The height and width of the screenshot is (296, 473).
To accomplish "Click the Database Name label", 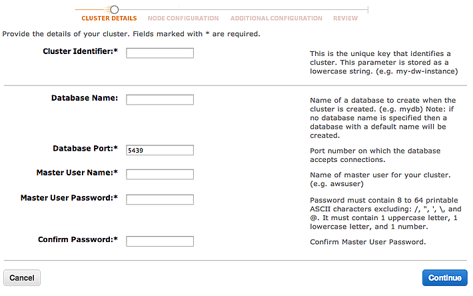I will (85, 98).
